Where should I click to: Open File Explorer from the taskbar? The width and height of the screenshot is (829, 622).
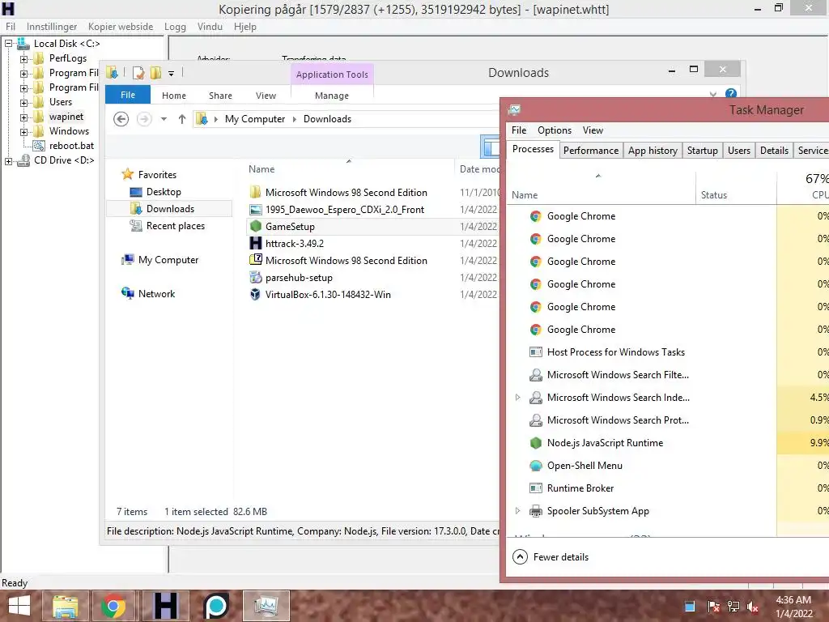coord(65,606)
